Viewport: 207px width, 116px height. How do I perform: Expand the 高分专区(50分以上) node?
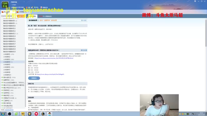2,88
